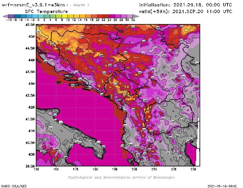
Task: Click the 14 label on the color scale
Action: point(80,20)
